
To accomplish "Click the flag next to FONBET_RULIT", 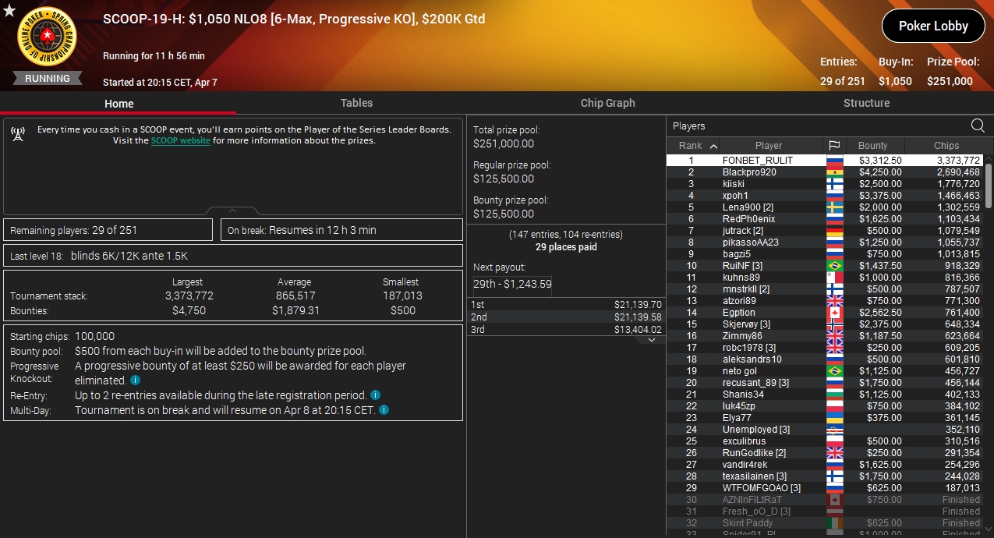I will pos(834,161).
